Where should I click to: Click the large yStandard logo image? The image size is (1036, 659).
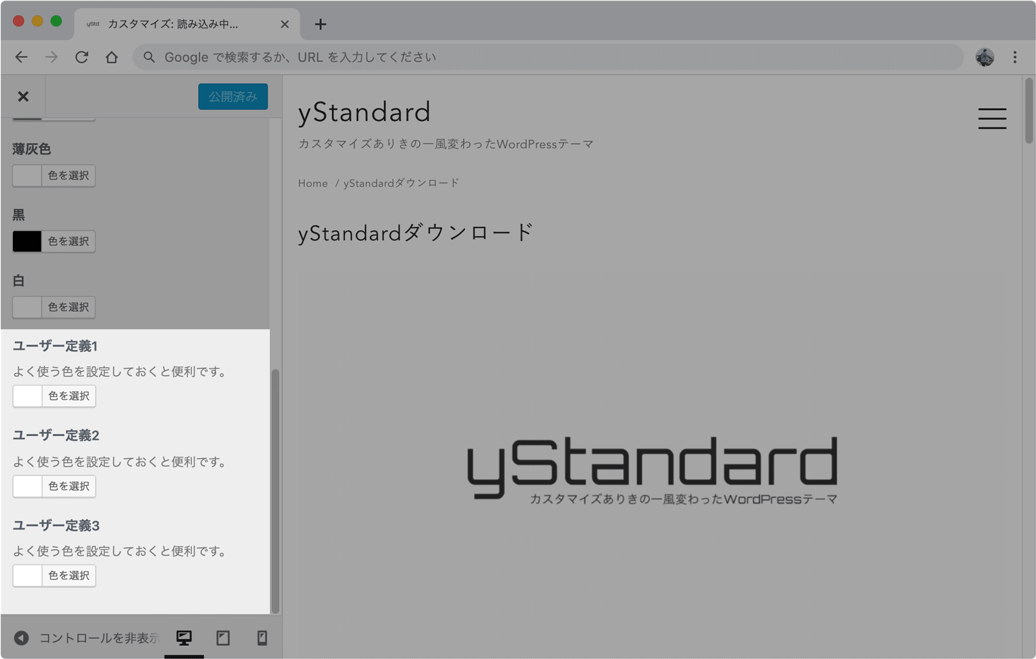coord(652,470)
